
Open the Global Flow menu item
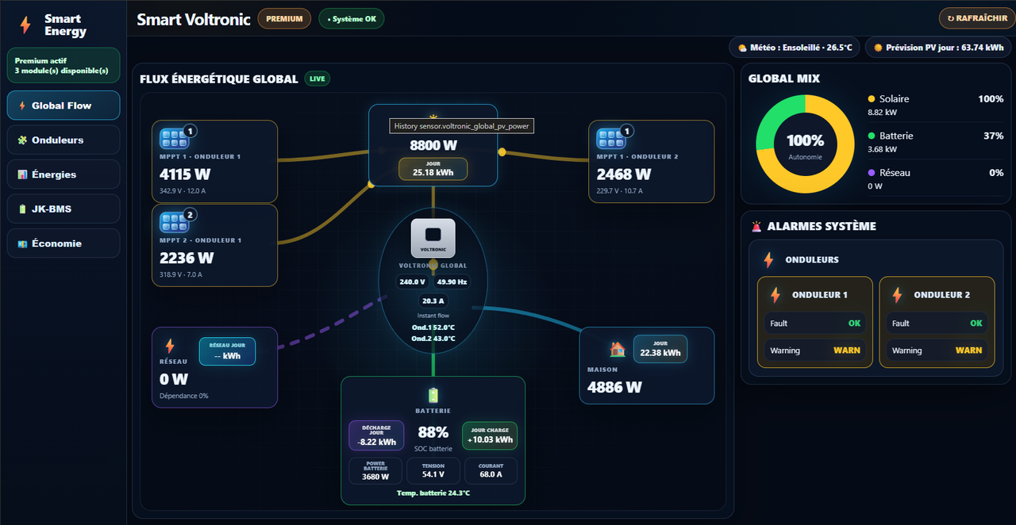63,105
